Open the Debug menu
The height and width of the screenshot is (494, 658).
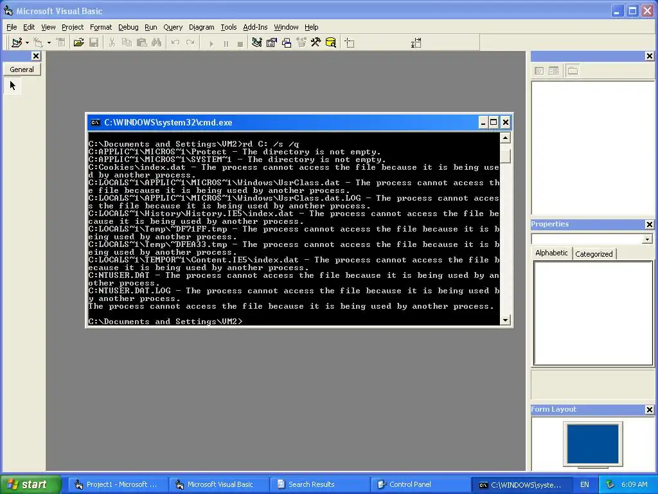pos(128,27)
